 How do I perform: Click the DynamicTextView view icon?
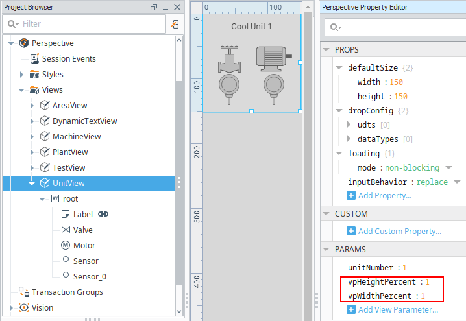45,121
